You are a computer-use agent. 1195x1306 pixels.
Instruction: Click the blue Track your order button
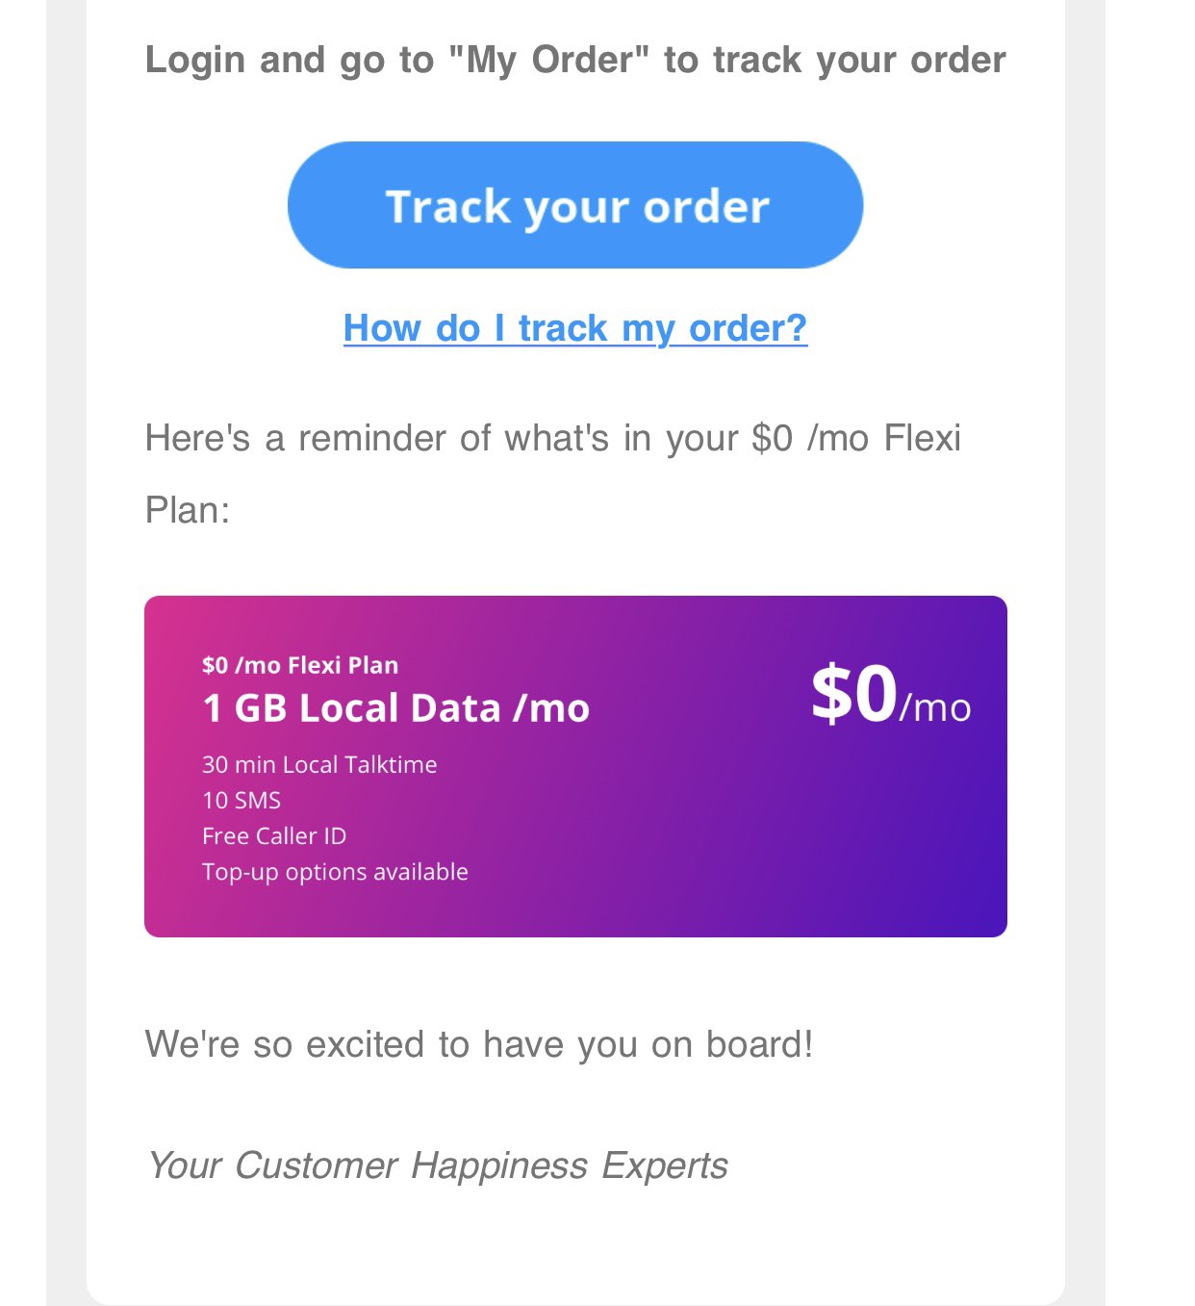(x=574, y=205)
